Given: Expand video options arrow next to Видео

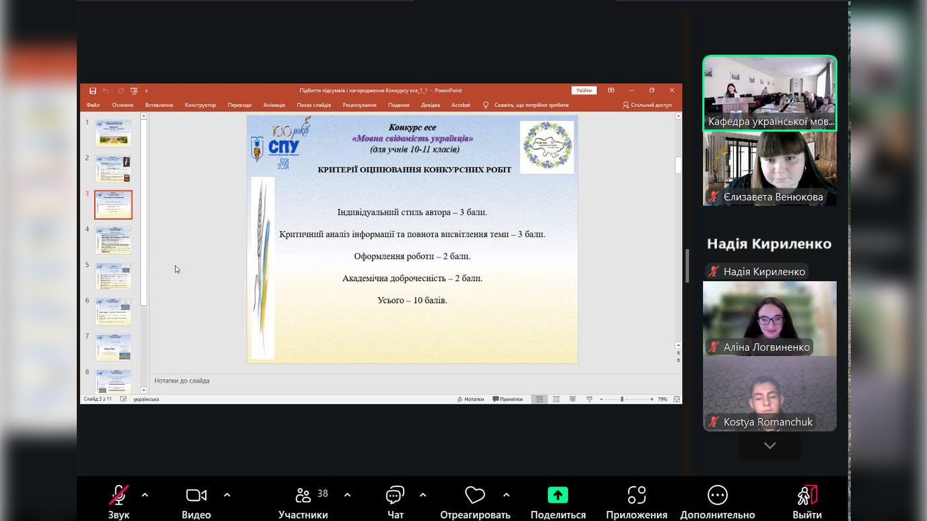Looking at the screenshot, I should (227, 495).
